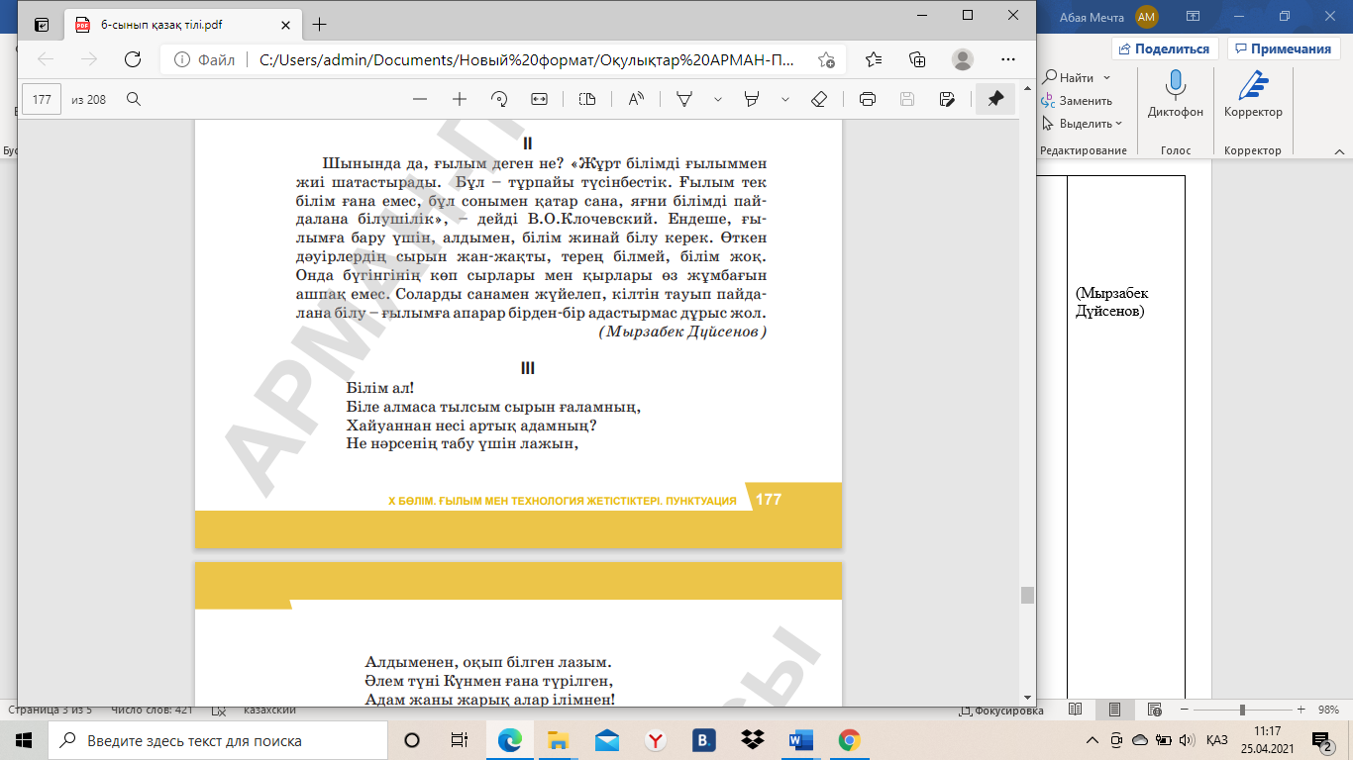Adjust the Word zoom slider handle
1353x760 pixels.
tap(1242, 711)
